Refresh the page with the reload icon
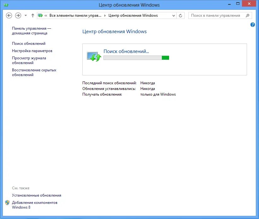Viewport: 259px width, 219px height. click(x=180, y=15)
